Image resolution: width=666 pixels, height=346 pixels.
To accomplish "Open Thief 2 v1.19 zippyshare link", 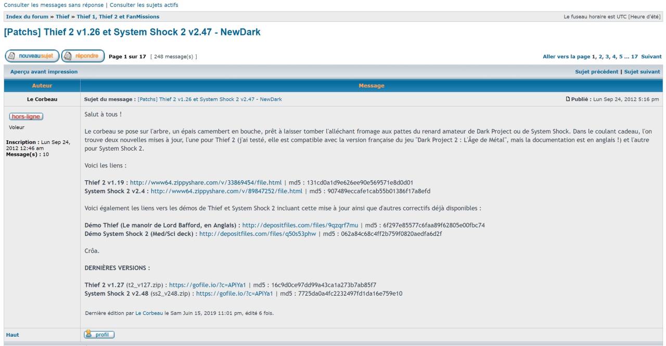I will tap(206, 182).
